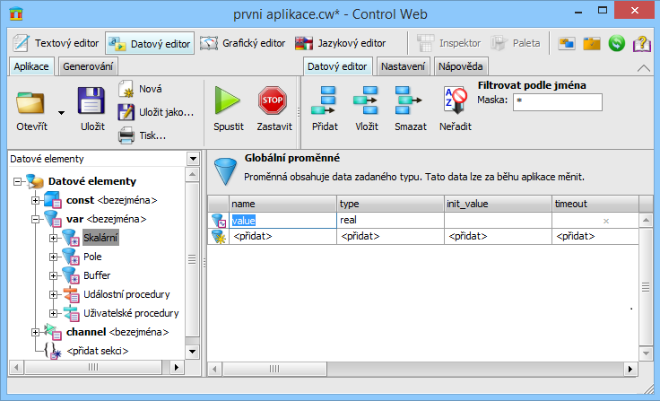Click the Uložit floppy disk icon

coord(92,101)
